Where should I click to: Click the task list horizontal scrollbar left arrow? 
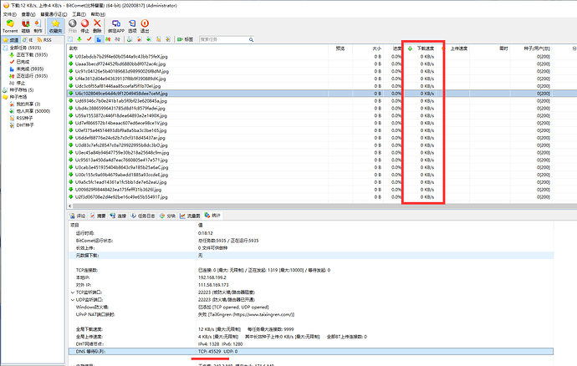tap(70, 206)
